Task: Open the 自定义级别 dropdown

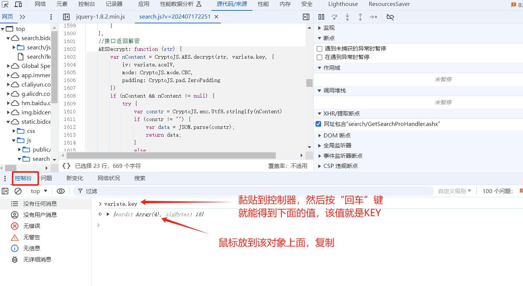Action: tap(455, 191)
